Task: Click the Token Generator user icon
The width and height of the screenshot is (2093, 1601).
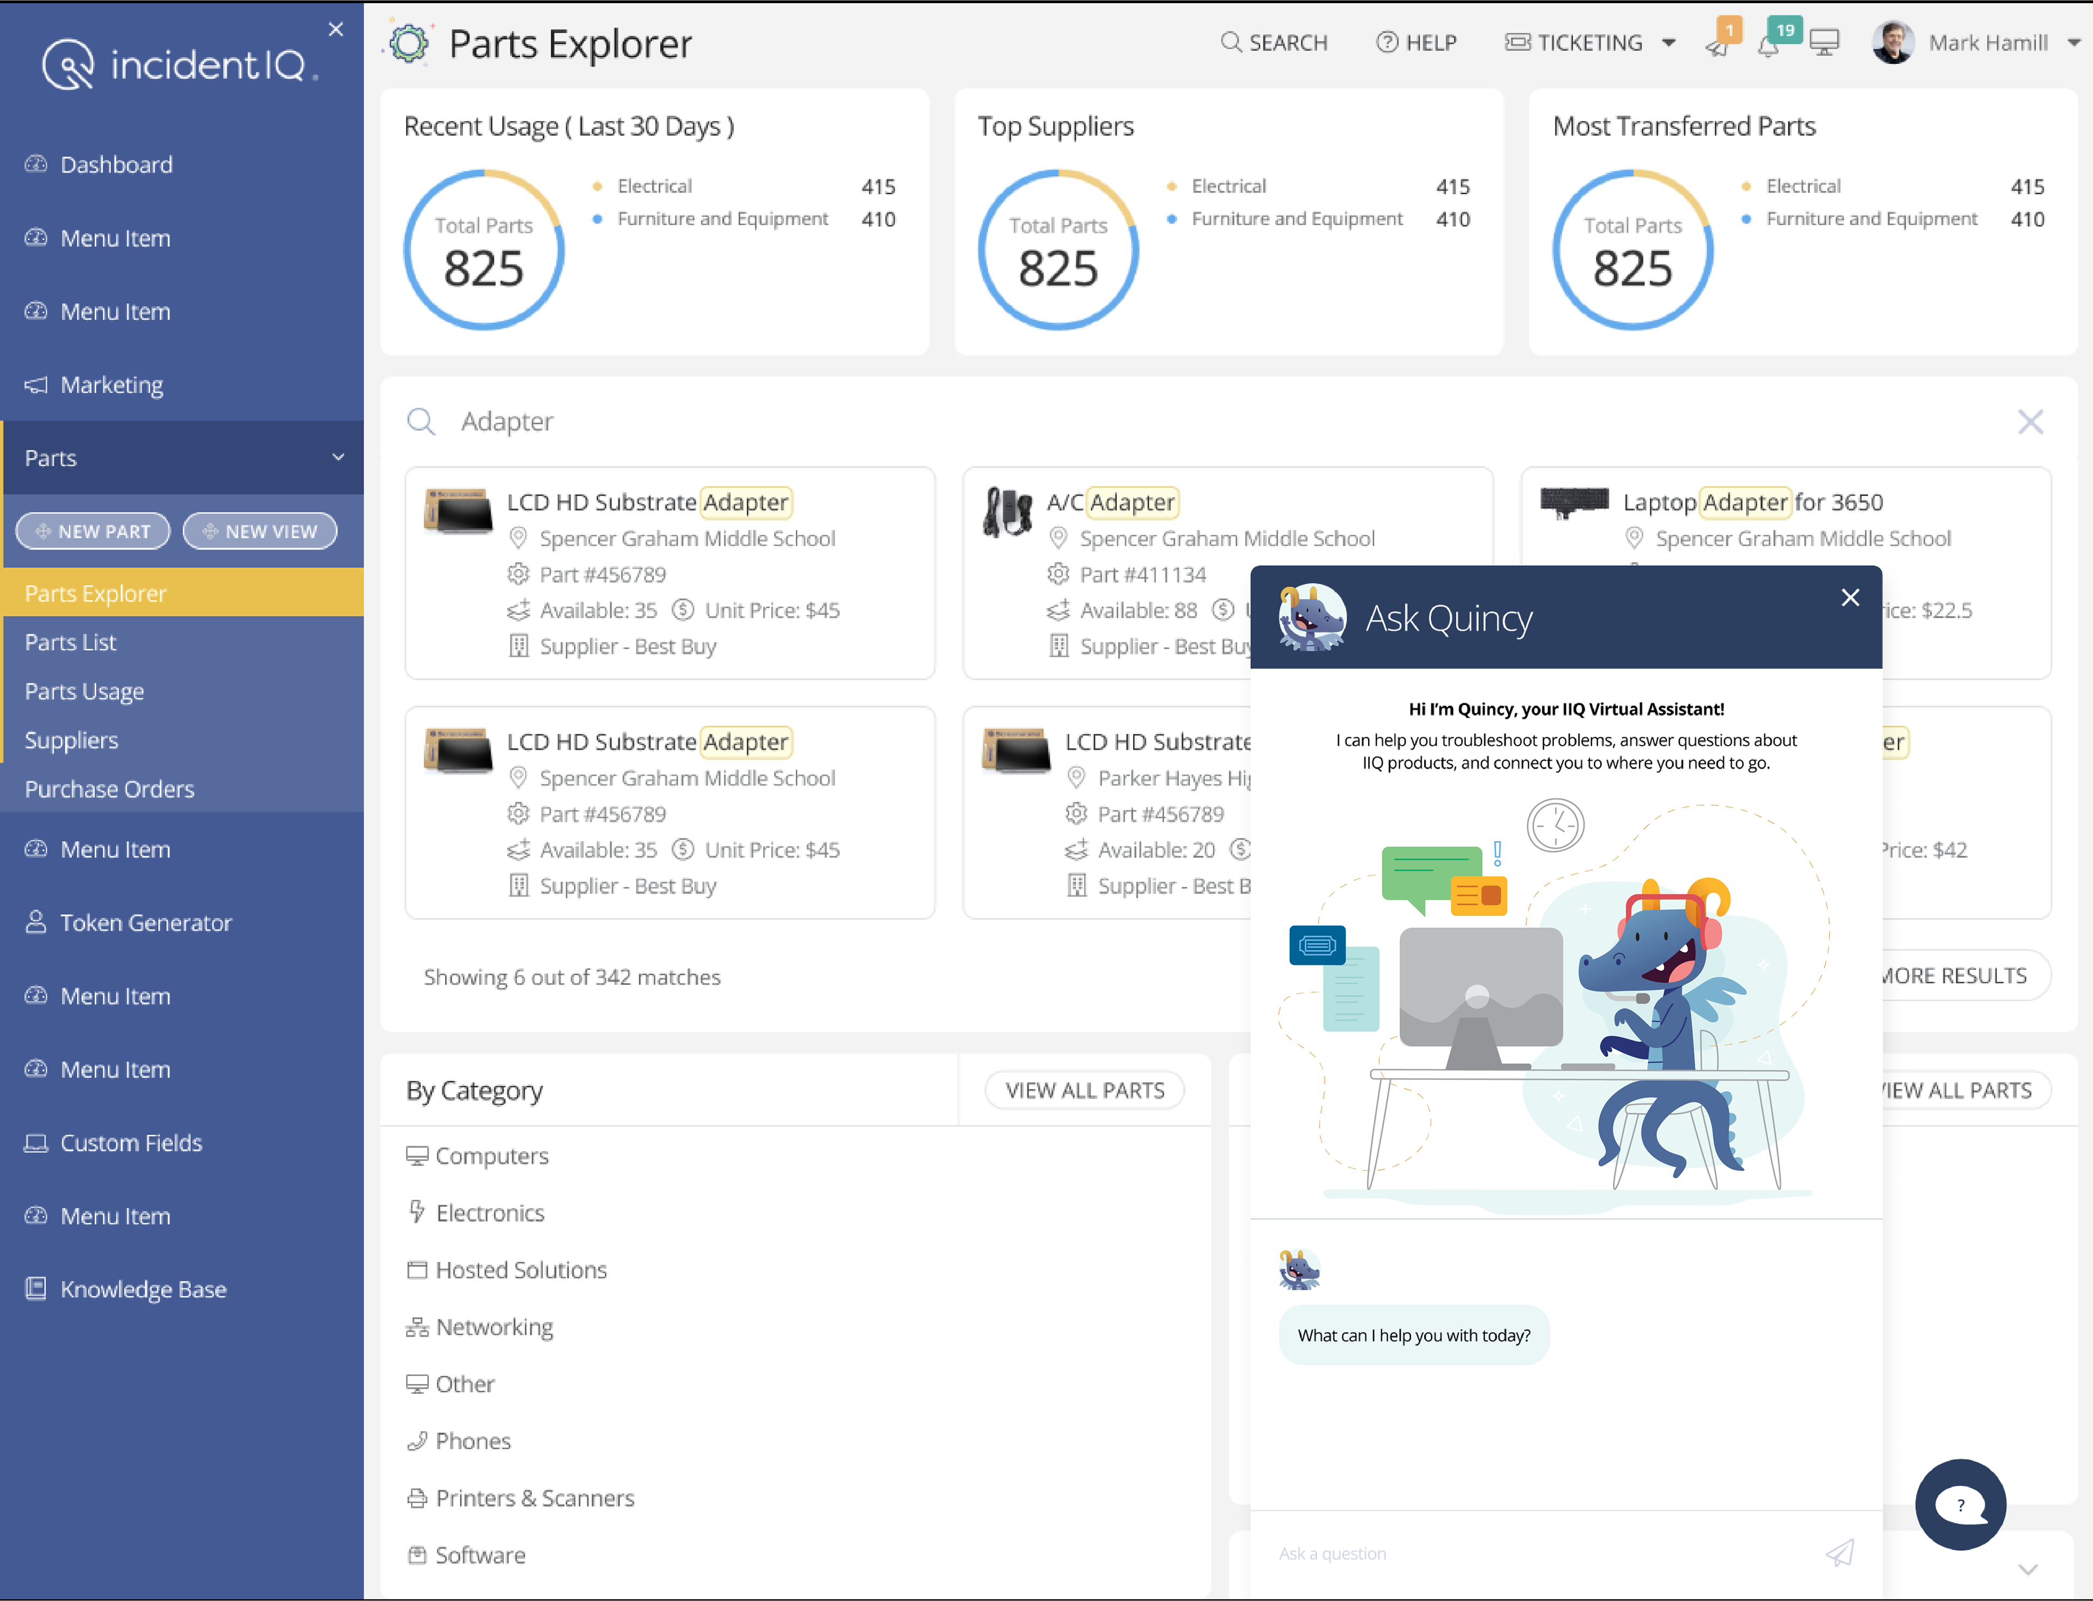Action: pos(35,922)
